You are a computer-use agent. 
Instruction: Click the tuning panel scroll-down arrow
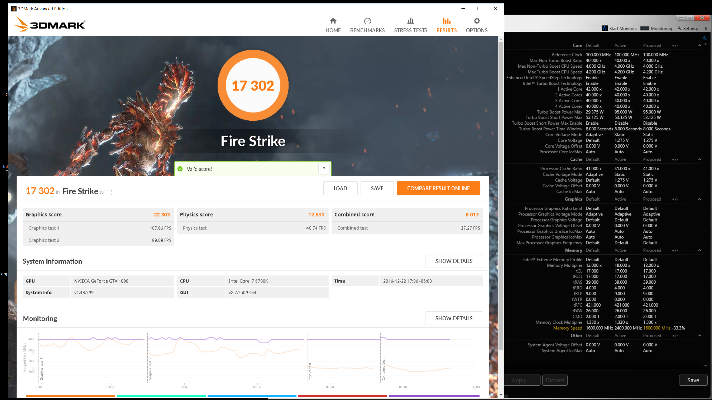pos(705,366)
